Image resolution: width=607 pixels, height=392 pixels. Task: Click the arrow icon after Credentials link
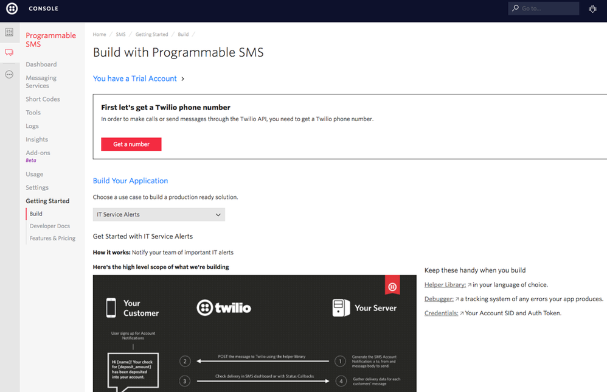tap(462, 313)
